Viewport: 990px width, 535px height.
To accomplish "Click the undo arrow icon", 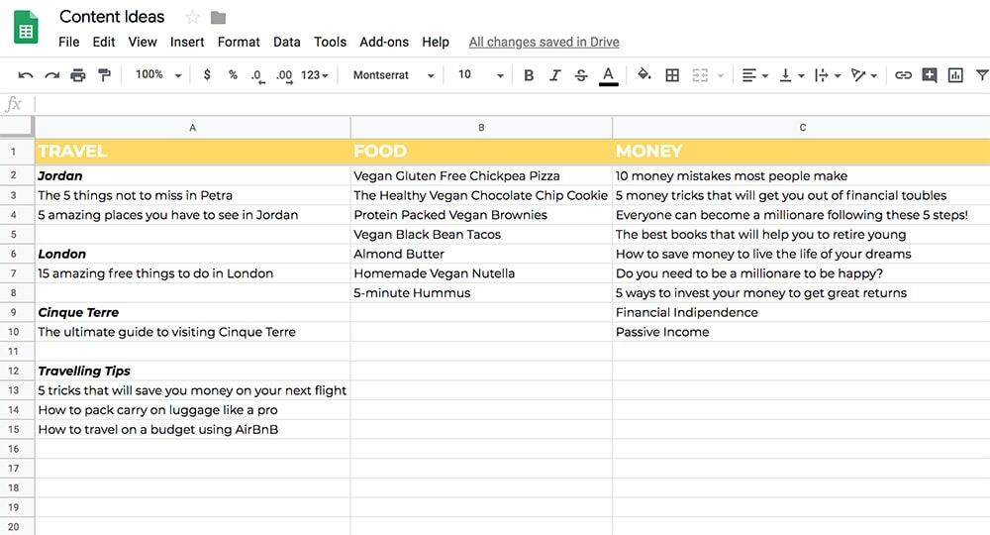I will [x=26, y=75].
